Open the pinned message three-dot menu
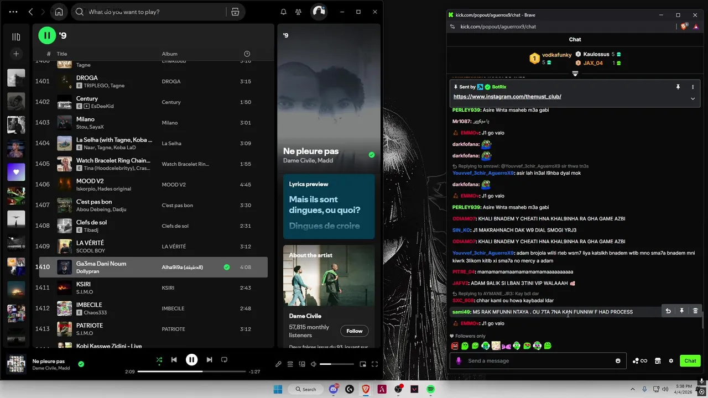The width and height of the screenshot is (708, 398). (x=693, y=87)
